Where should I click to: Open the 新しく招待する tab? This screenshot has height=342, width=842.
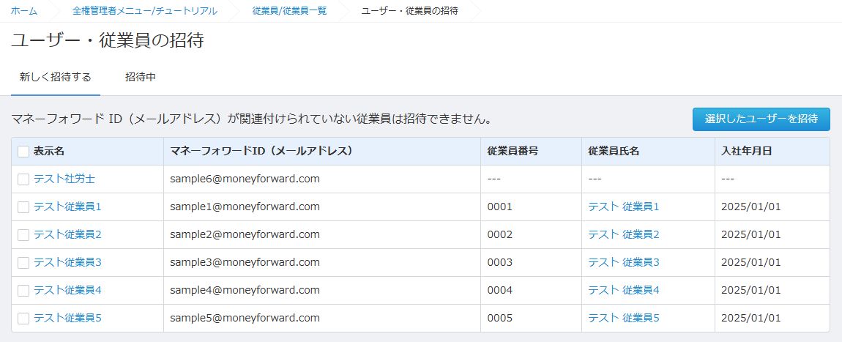(56, 77)
